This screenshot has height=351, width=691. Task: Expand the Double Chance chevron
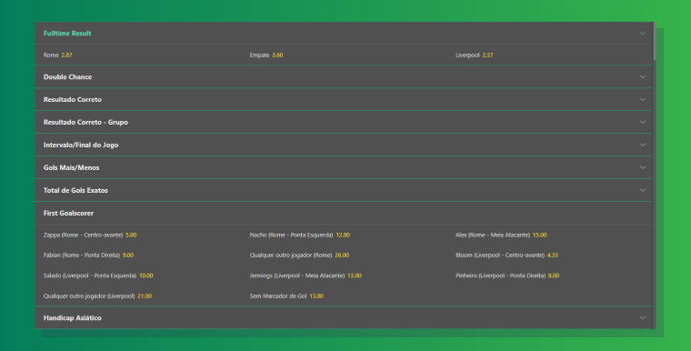[643, 76]
